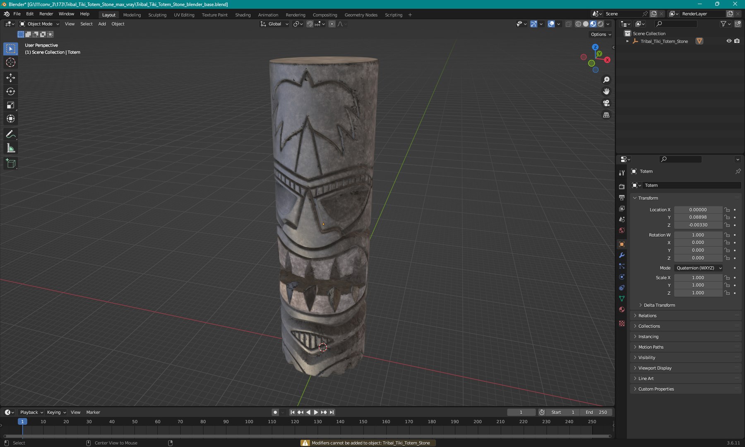Choose the Transform tool

click(x=11, y=119)
